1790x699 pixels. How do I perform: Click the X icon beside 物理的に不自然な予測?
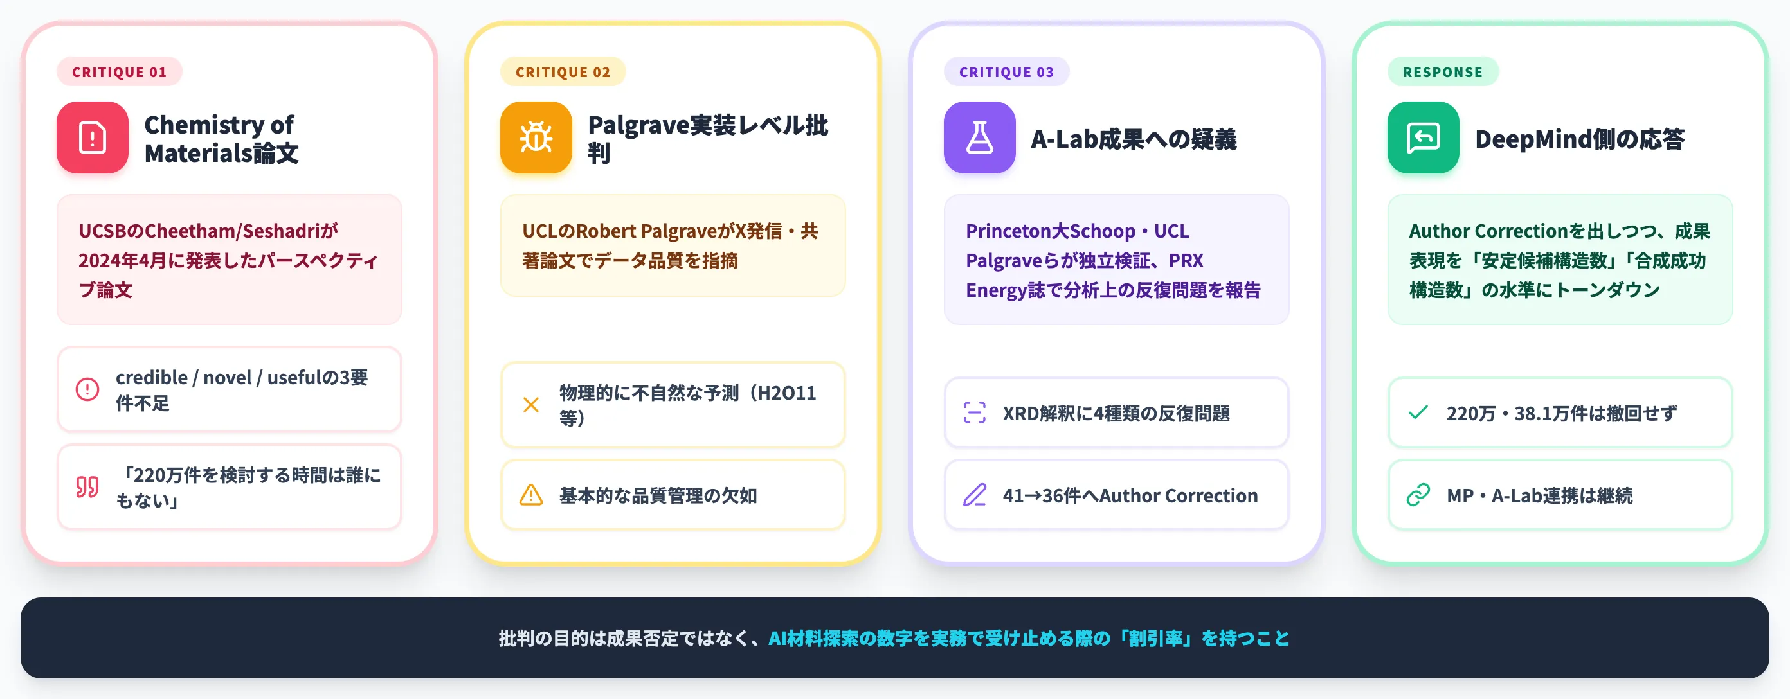click(531, 405)
